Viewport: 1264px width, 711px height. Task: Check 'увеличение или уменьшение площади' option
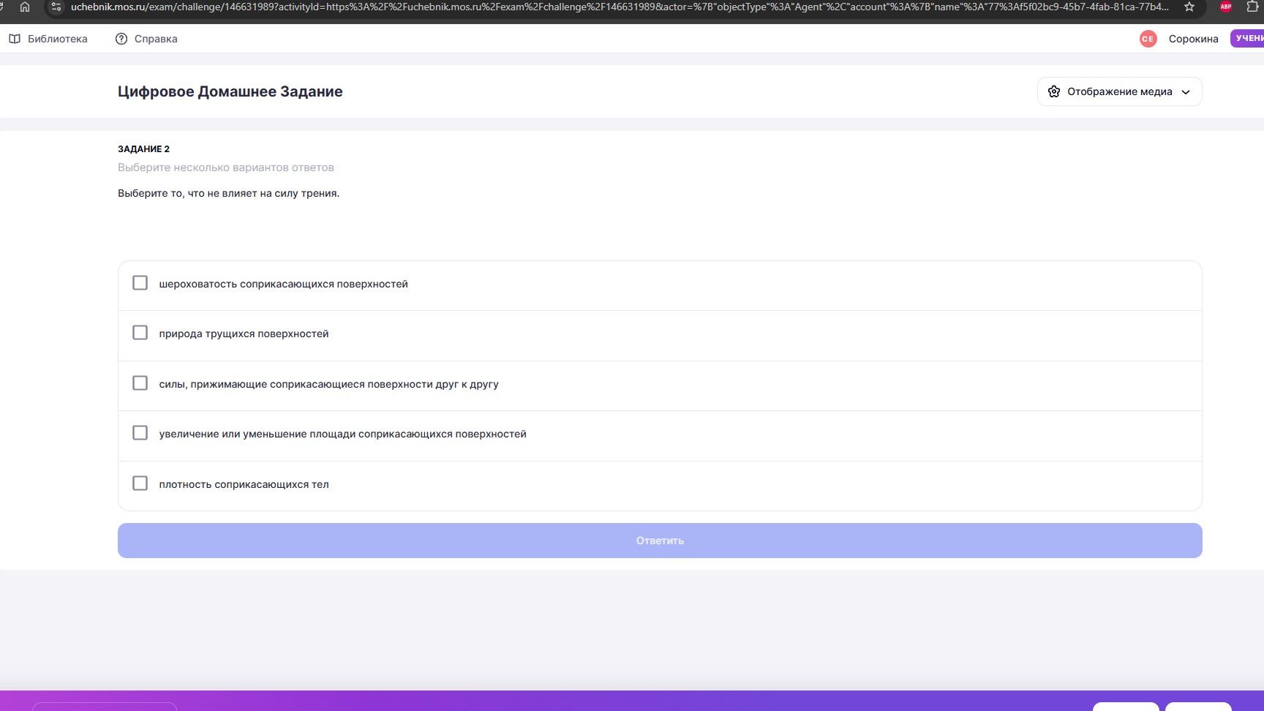140,433
